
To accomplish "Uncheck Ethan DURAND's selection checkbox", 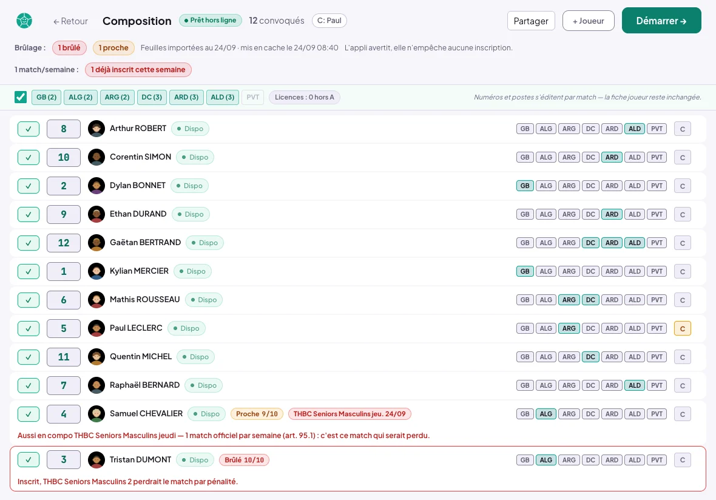I will click(29, 214).
